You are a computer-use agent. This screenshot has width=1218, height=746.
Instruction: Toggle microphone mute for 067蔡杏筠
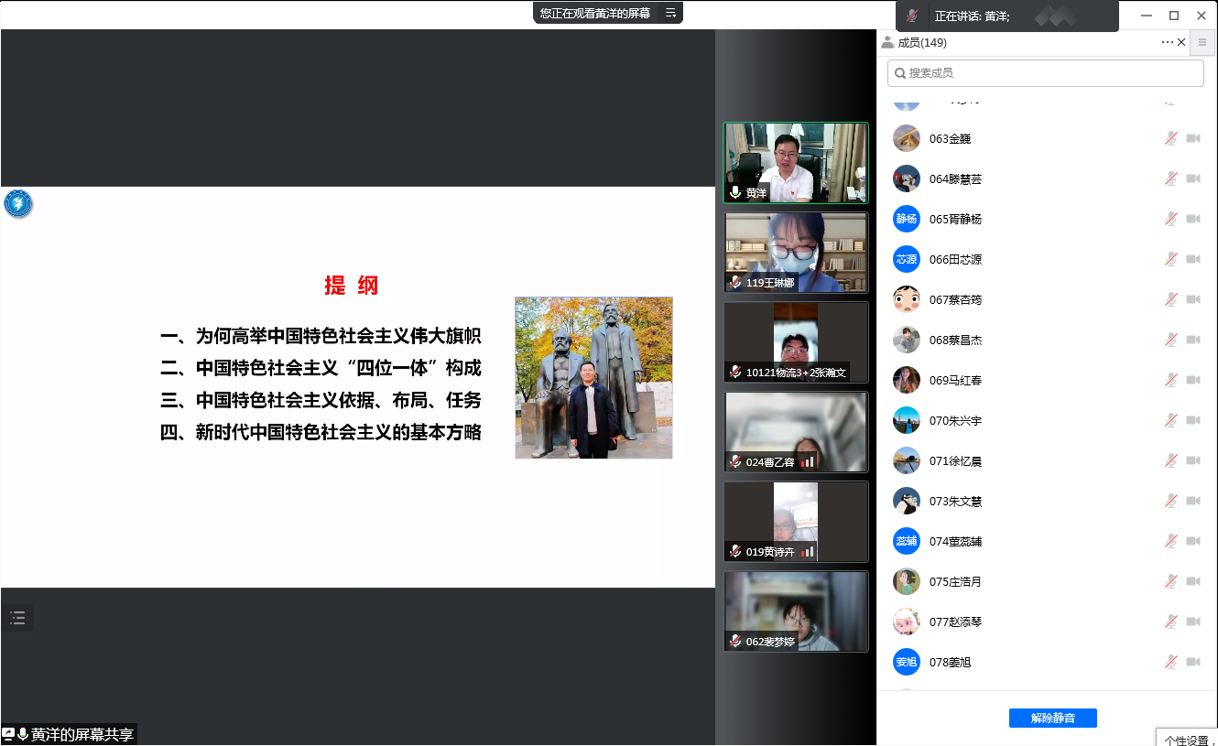tap(1170, 299)
